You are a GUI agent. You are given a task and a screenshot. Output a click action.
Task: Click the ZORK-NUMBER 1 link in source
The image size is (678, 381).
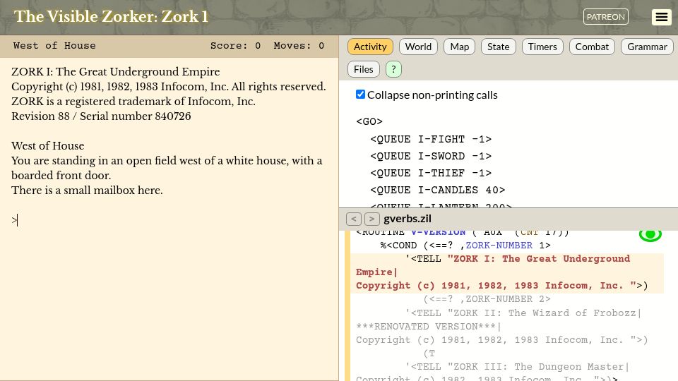coord(499,246)
